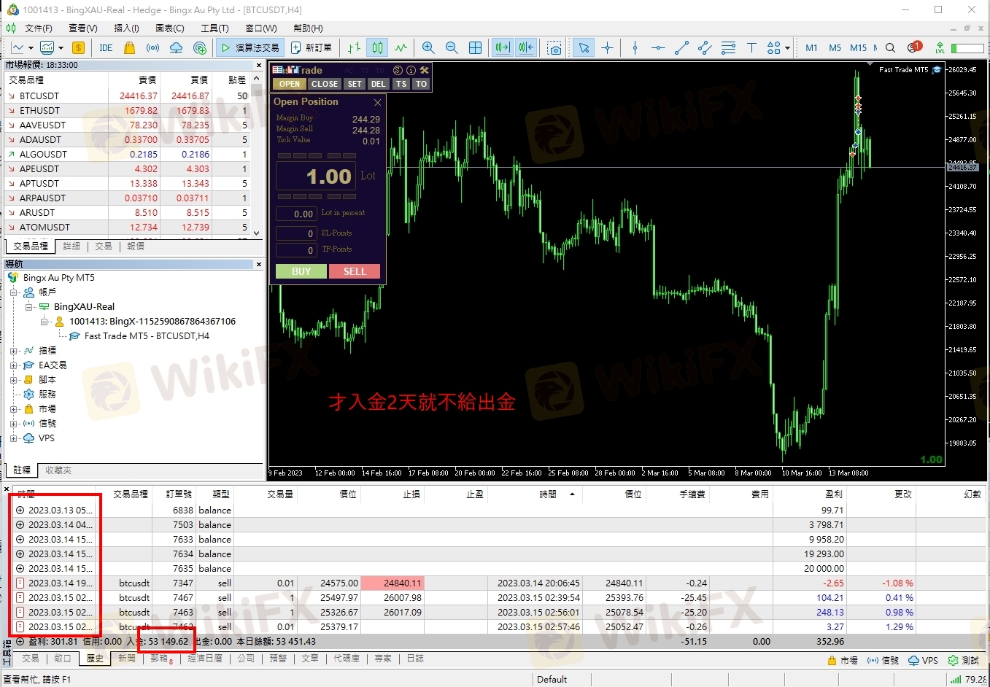Open the Signals broadcast icon in toolbar
Viewport: 990px width, 687px height.
point(152,48)
